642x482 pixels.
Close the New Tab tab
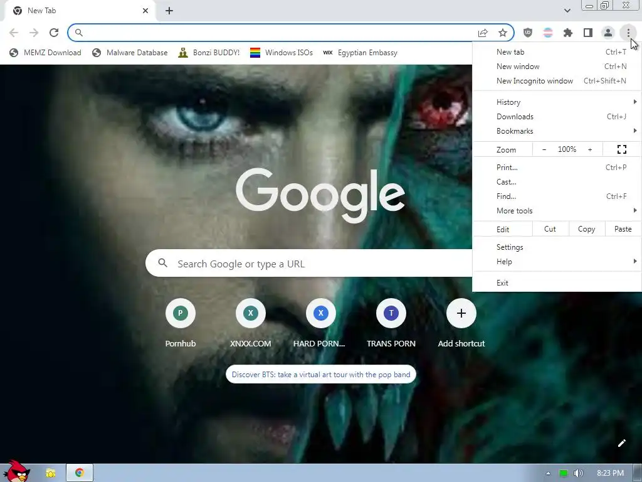(x=145, y=11)
